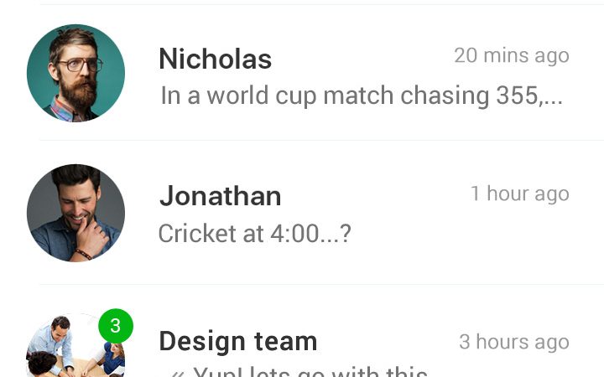Click the reply arrow icon before "Yup!"
This screenshot has width=604, height=377.
[178, 373]
